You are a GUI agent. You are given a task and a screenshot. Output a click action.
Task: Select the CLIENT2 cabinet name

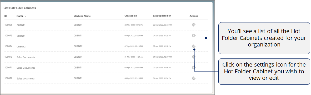pos(21,47)
